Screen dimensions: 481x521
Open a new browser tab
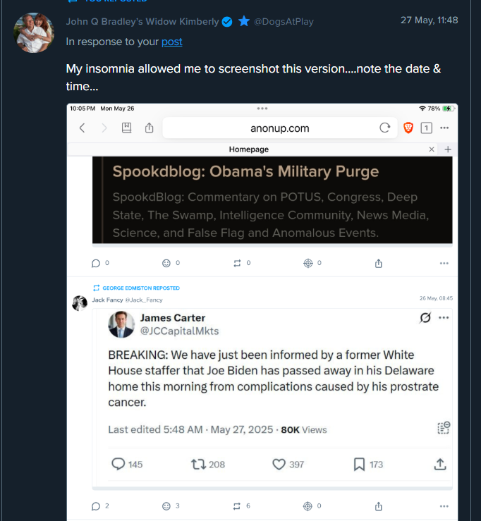point(447,149)
